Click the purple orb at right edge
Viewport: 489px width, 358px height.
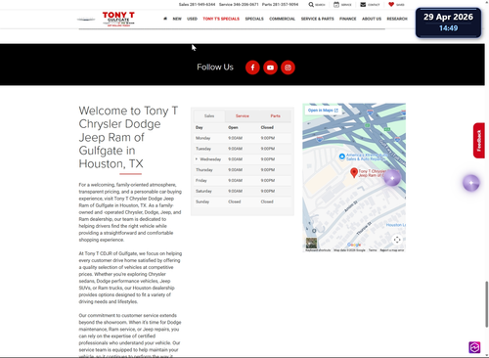click(471, 183)
